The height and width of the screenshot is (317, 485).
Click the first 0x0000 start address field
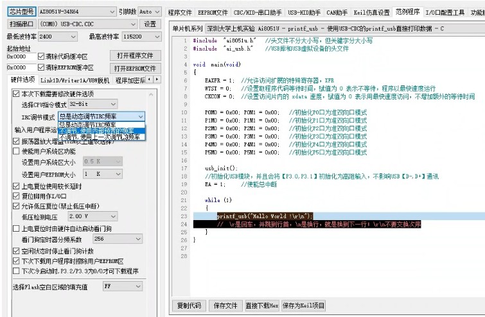click(x=21, y=56)
